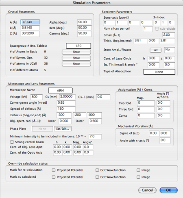Check Exit Wavefunction in Mark as calculated row
Image resolution: width=183 pixels, height=198 pixels.
pyautogui.click(x=97, y=177)
